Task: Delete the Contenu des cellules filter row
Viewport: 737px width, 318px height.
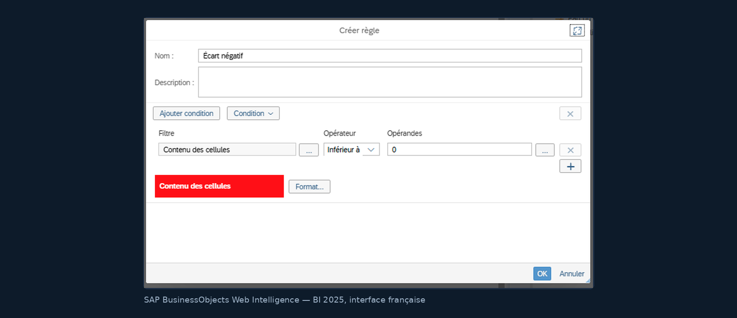Action: pos(570,150)
